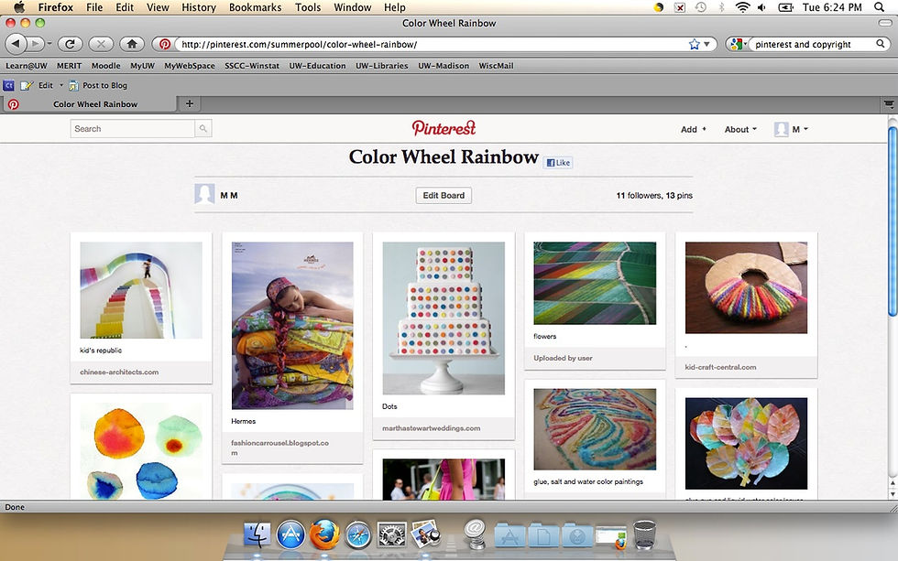Screen dimensions: 898x561
Task: Click the Pinterest logo
Action: (444, 127)
